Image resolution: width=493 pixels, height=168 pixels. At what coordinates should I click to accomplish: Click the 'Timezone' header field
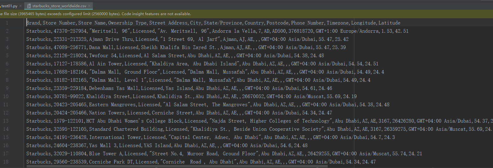click(338, 23)
